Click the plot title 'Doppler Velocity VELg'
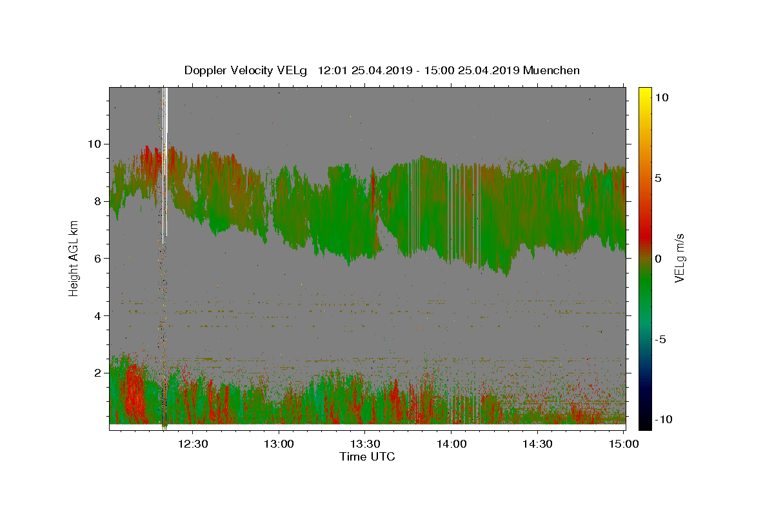This screenshot has height=516, width=774. 246,70
